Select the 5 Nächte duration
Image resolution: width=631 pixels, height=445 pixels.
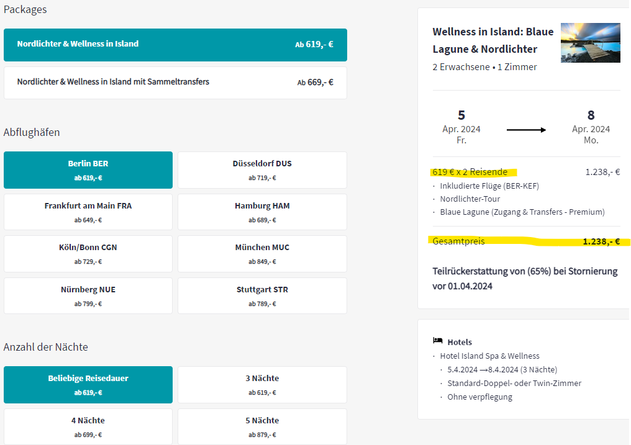[x=262, y=426]
